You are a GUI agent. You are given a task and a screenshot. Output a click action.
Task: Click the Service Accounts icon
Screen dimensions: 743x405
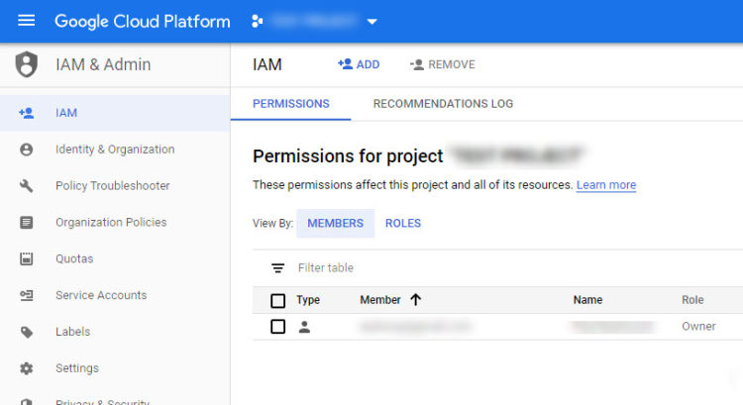tap(27, 295)
